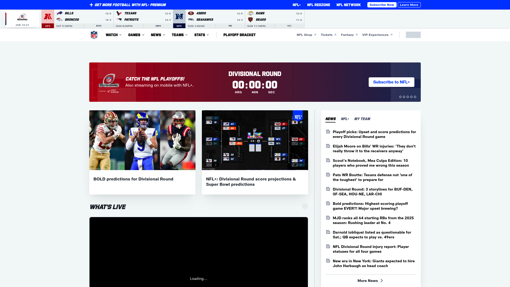Click Subscribe to NFL+ in the banner
The height and width of the screenshot is (287, 510).
click(391, 82)
